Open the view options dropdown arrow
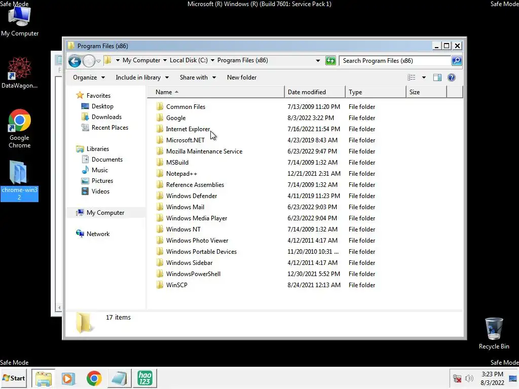The height and width of the screenshot is (389, 519). [424, 77]
